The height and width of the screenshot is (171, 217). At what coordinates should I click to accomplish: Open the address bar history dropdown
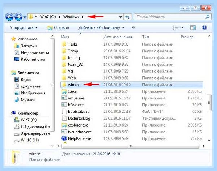point(120,17)
